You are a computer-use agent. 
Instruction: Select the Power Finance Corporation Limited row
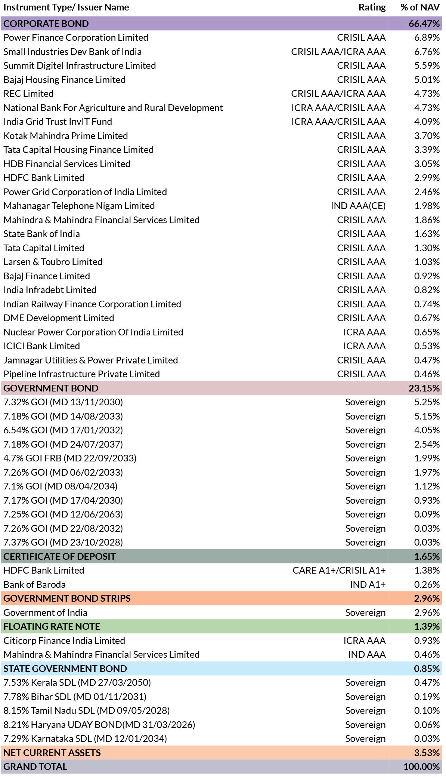[221, 38]
